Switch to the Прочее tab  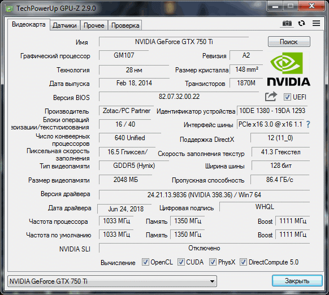(x=94, y=25)
